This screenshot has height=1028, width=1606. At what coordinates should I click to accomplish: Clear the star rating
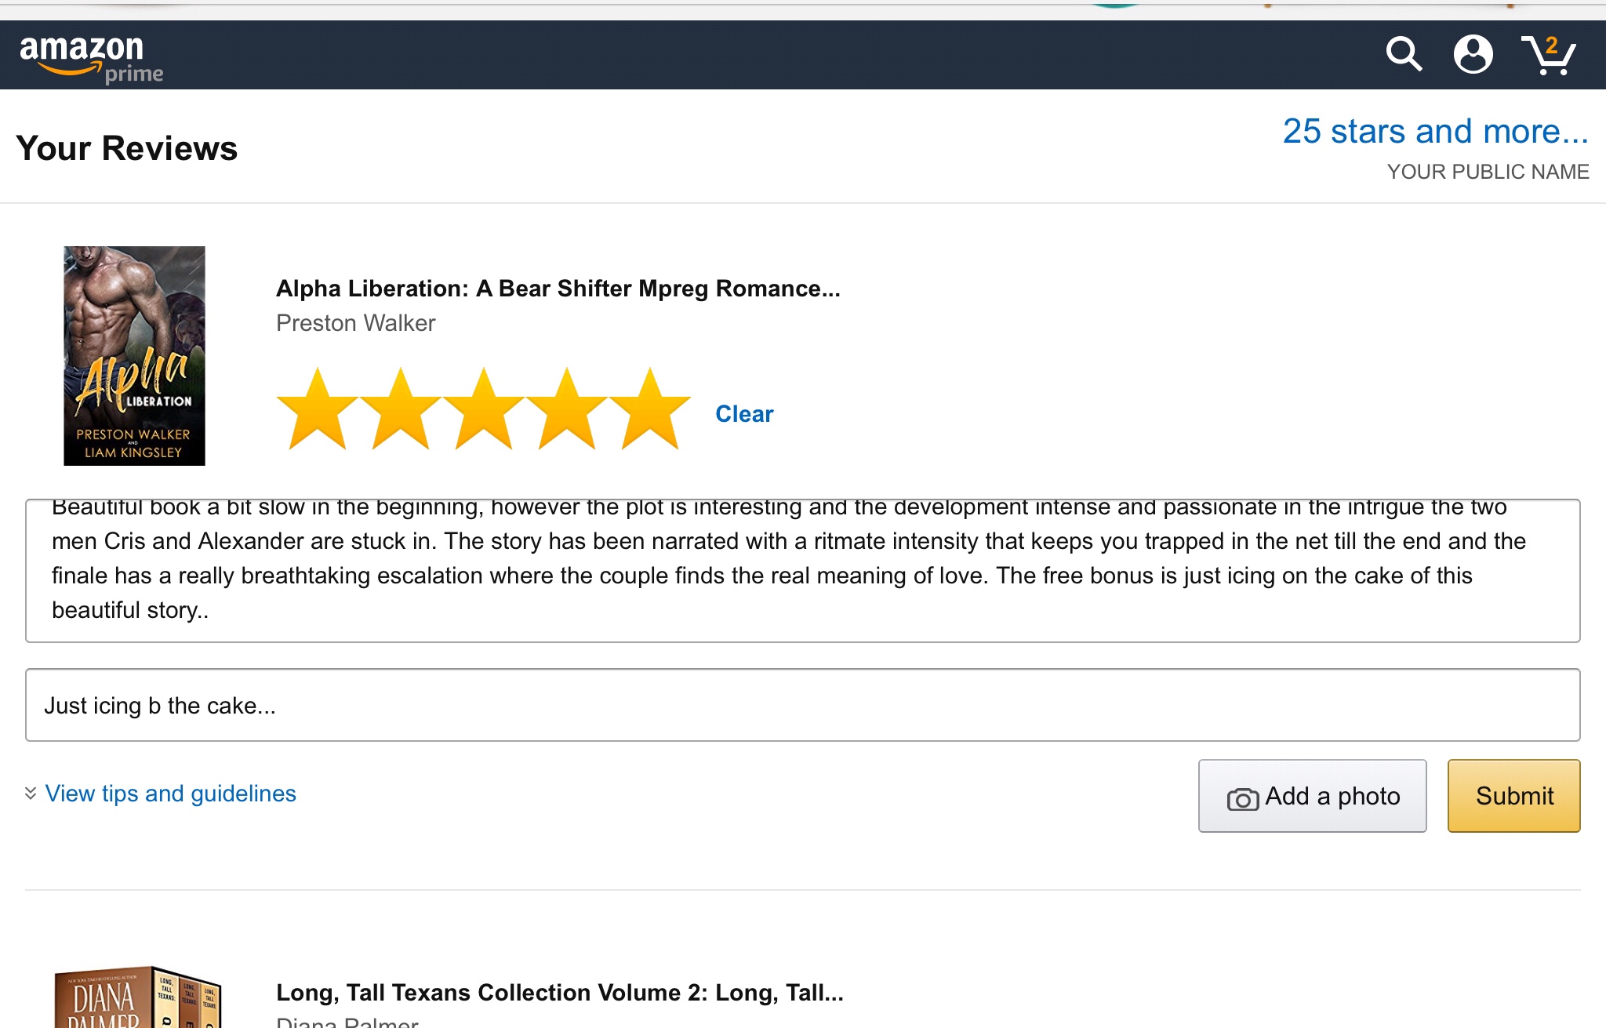(x=744, y=414)
